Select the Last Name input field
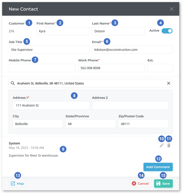 pos(118,31)
